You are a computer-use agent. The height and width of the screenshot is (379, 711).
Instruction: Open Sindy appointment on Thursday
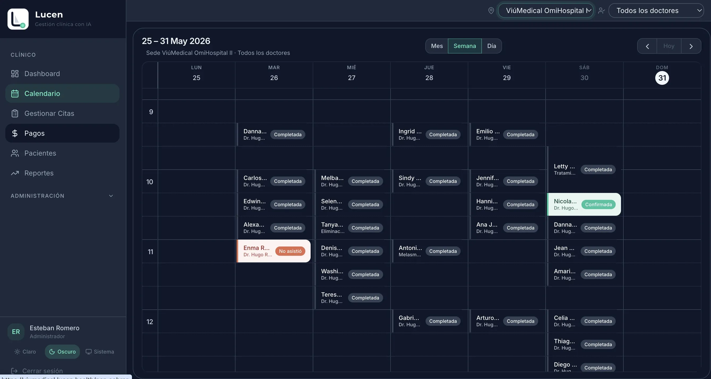[x=429, y=181]
